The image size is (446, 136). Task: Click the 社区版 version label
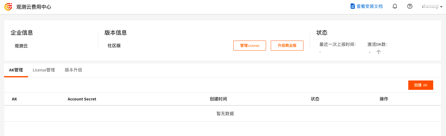pyautogui.click(x=114, y=46)
